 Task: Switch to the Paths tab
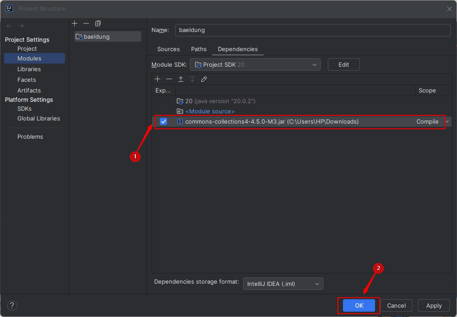[199, 49]
